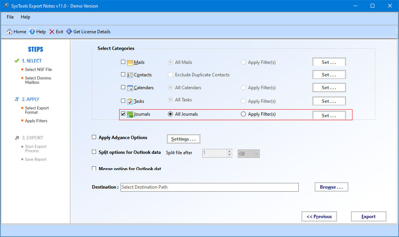
Task: Click the Home house icon in toolbar
Action: pyautogui.click(x=9, y=31)
